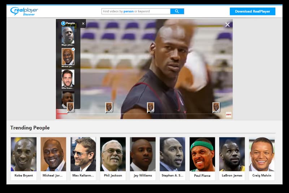The image size is (289, 193).
Task: Toggle the checked Michael Jor... filter in People panel
Action: [68, 57]
